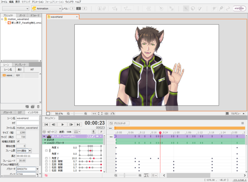
Task: Click the glue tool icon
Action: click(171, 9)
